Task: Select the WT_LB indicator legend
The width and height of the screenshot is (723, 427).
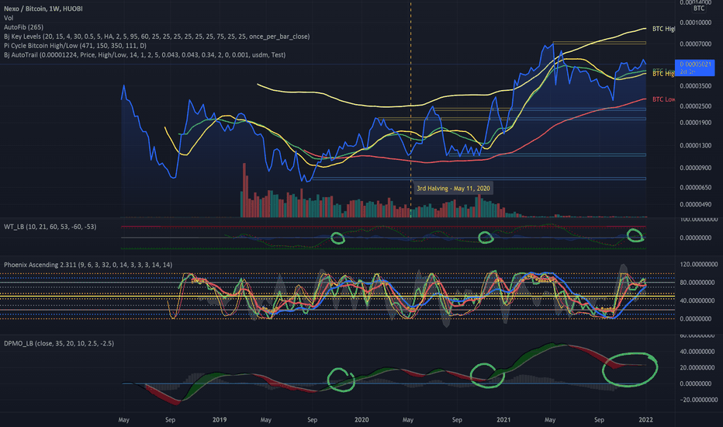Action: 50,227
